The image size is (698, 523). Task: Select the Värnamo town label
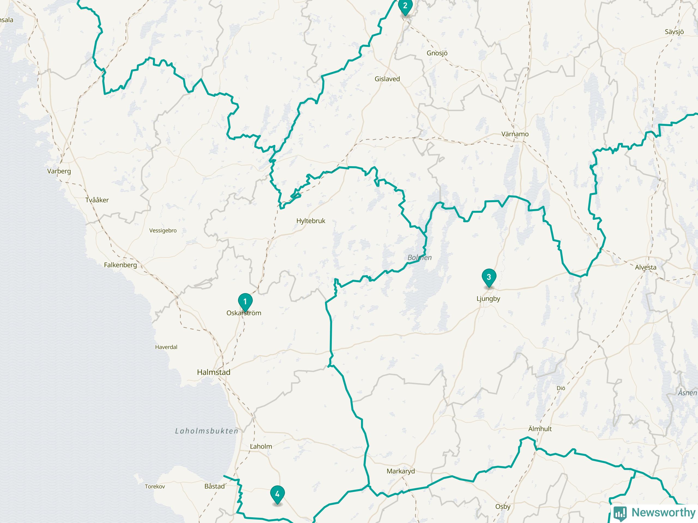pos(515,134)
